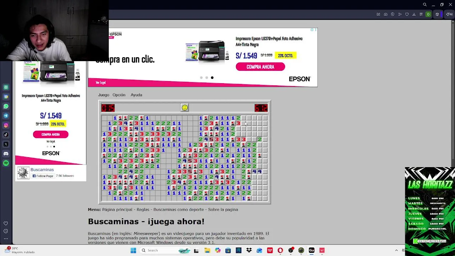Click the COMPRA AHORA button in top banner
This screenshot has height=256, width=455.
[x=260, y=67]
